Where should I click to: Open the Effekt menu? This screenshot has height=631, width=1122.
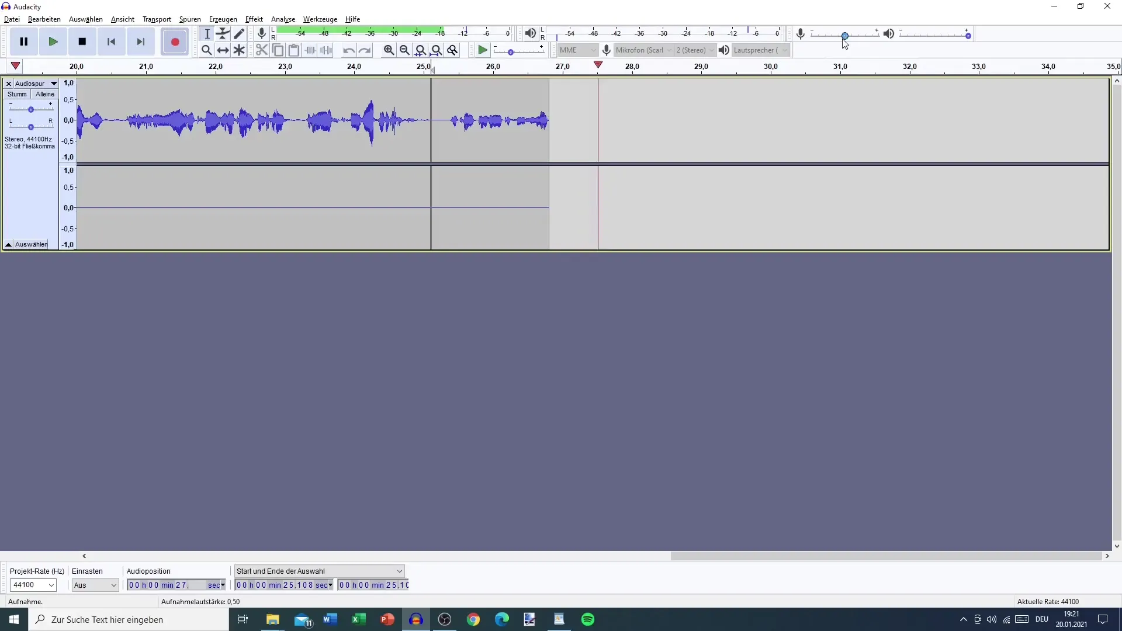254,19
